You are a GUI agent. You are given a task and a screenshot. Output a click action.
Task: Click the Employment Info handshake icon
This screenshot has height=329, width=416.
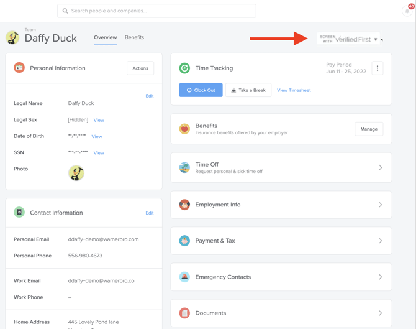coord(184,205)
